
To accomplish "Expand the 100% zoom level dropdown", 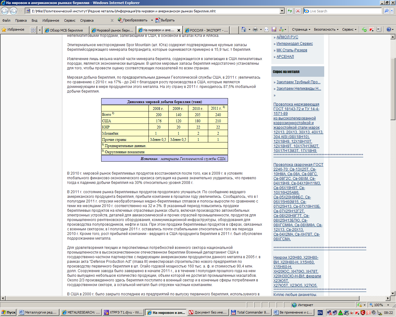I will point(385,305).
